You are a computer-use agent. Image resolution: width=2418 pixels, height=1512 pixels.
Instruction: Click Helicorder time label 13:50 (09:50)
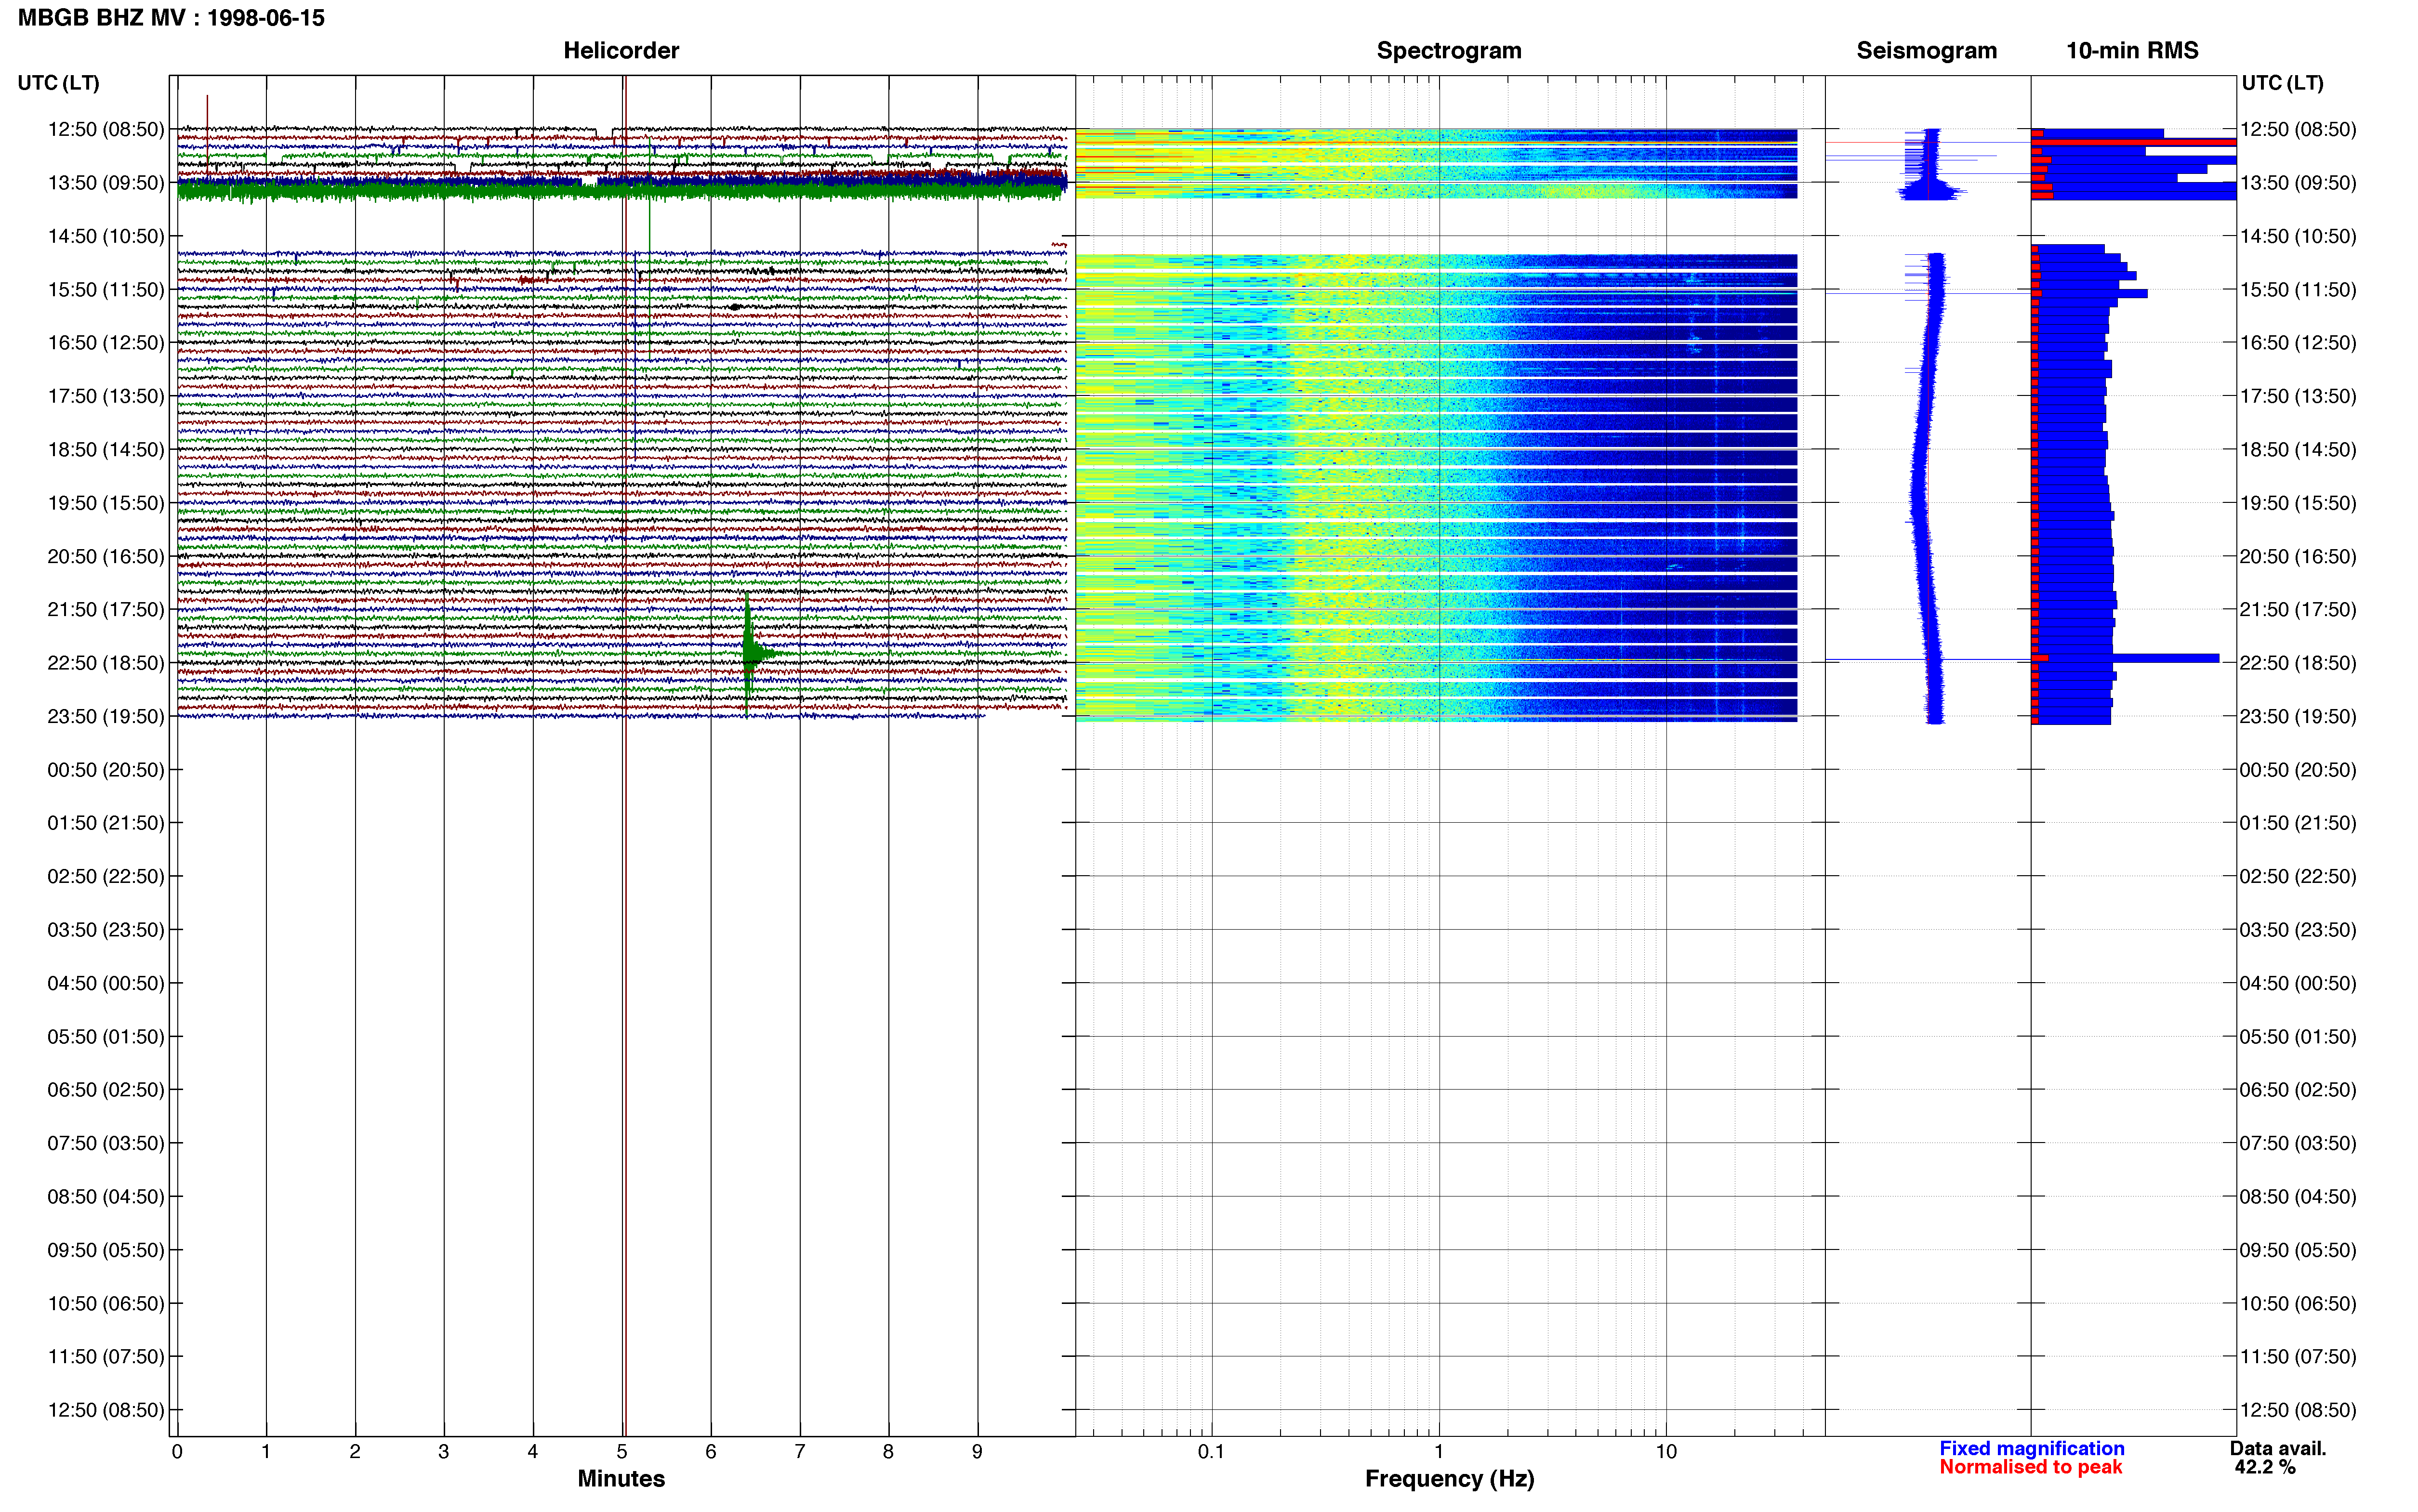(106, 183)
